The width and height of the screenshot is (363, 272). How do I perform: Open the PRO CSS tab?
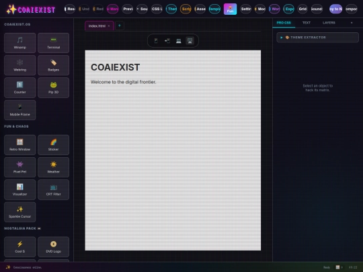pos(284,23)
